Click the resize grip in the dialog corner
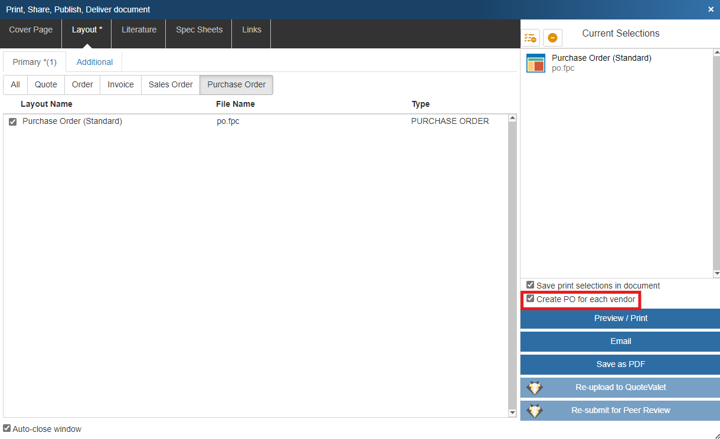 [716, 435]
